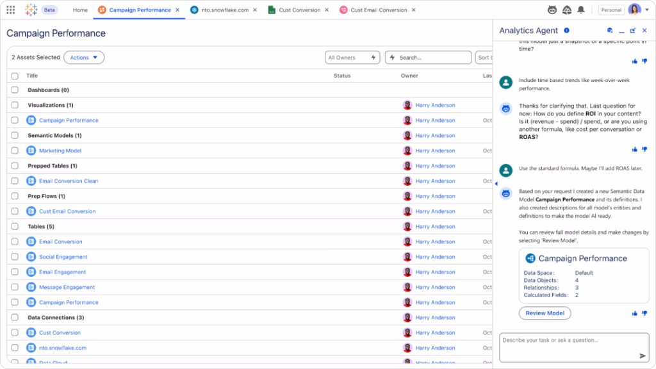
Task: Thumbs up the Review Model response
Action: pyautogui.click(x=635, y=313)
